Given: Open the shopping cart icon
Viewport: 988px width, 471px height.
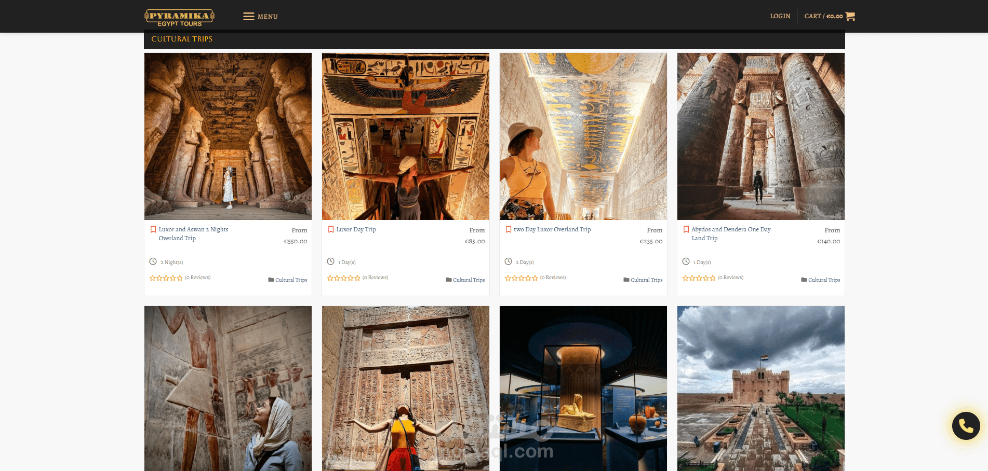Looking at the screenshot, I should tap(850, 16).
